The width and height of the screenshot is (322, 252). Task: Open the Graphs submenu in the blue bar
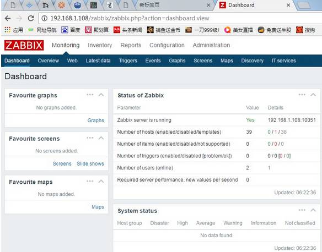tap(177, 61)
